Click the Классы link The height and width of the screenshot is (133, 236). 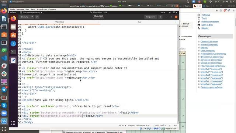pyautogui.click(x=204, y=48)
